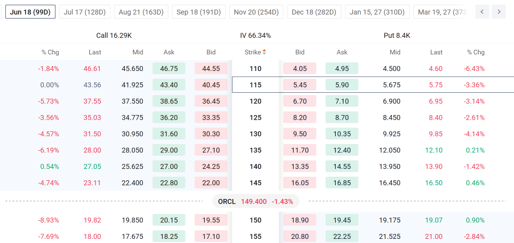Click call ask price 46.75 at strike 110
514x243 pixels.
point(169,68)
